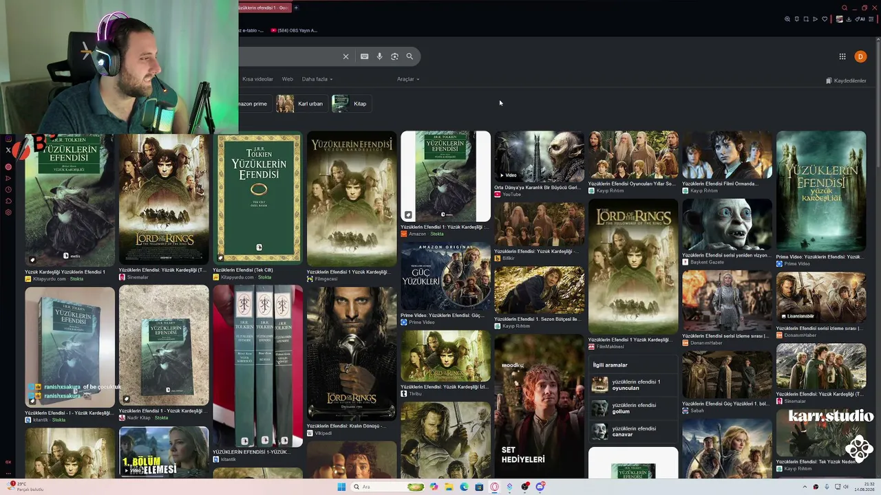Open the AI assistant toolbar button
This screenshot has height=495, width=881.
click(861, 19)
